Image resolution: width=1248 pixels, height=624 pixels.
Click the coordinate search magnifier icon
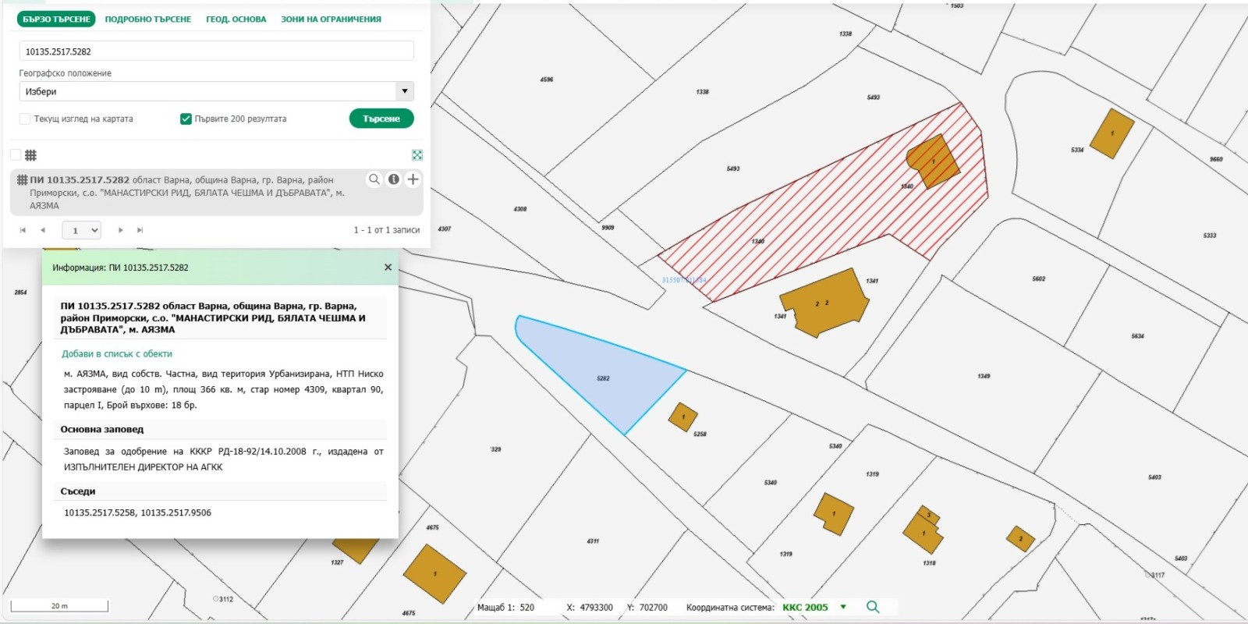coord(873,607)
